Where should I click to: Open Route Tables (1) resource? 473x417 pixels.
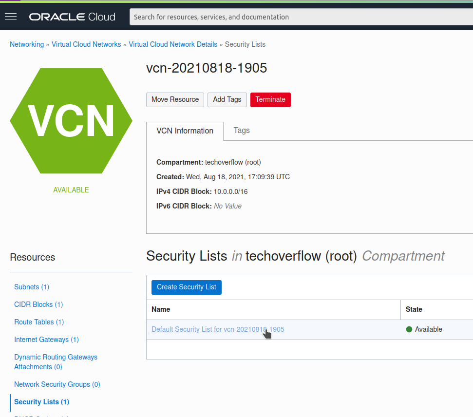tap(39, 322)
